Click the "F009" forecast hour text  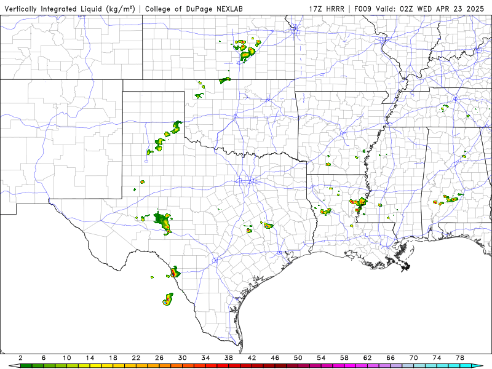click(363, 9)
